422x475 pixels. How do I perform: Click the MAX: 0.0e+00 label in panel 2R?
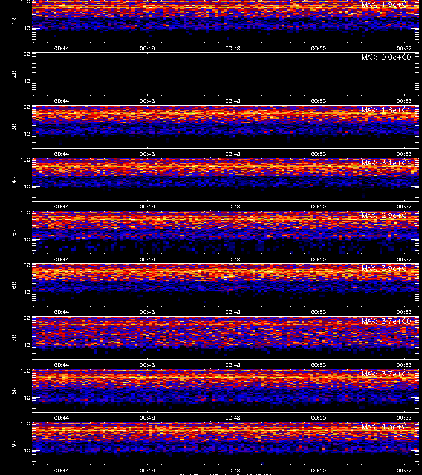pos(386,57)
